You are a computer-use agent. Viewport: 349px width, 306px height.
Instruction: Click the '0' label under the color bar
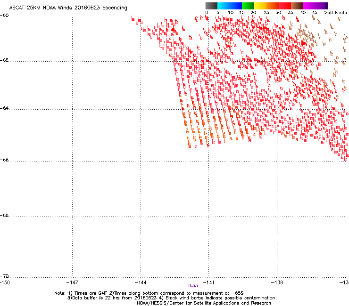click(x=207, y=13)
